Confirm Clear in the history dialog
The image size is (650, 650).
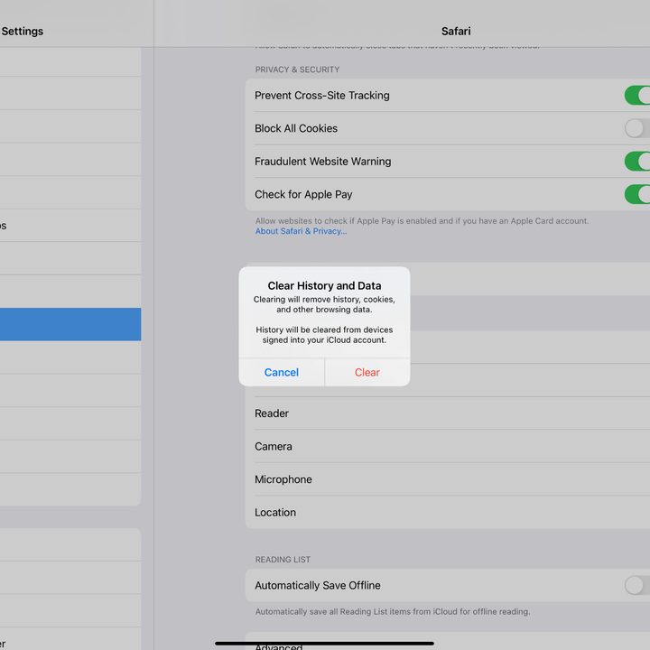(x=367, y=372)
